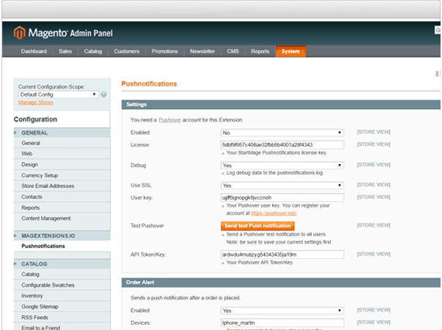Open the CMS menu

pos(233,51)
